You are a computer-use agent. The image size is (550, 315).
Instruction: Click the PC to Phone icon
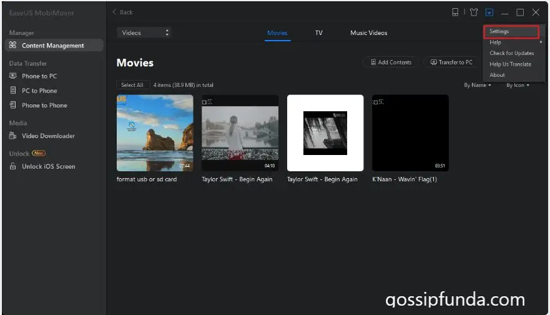[13, 90]
